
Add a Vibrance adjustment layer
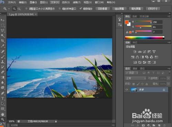(154, 52)
